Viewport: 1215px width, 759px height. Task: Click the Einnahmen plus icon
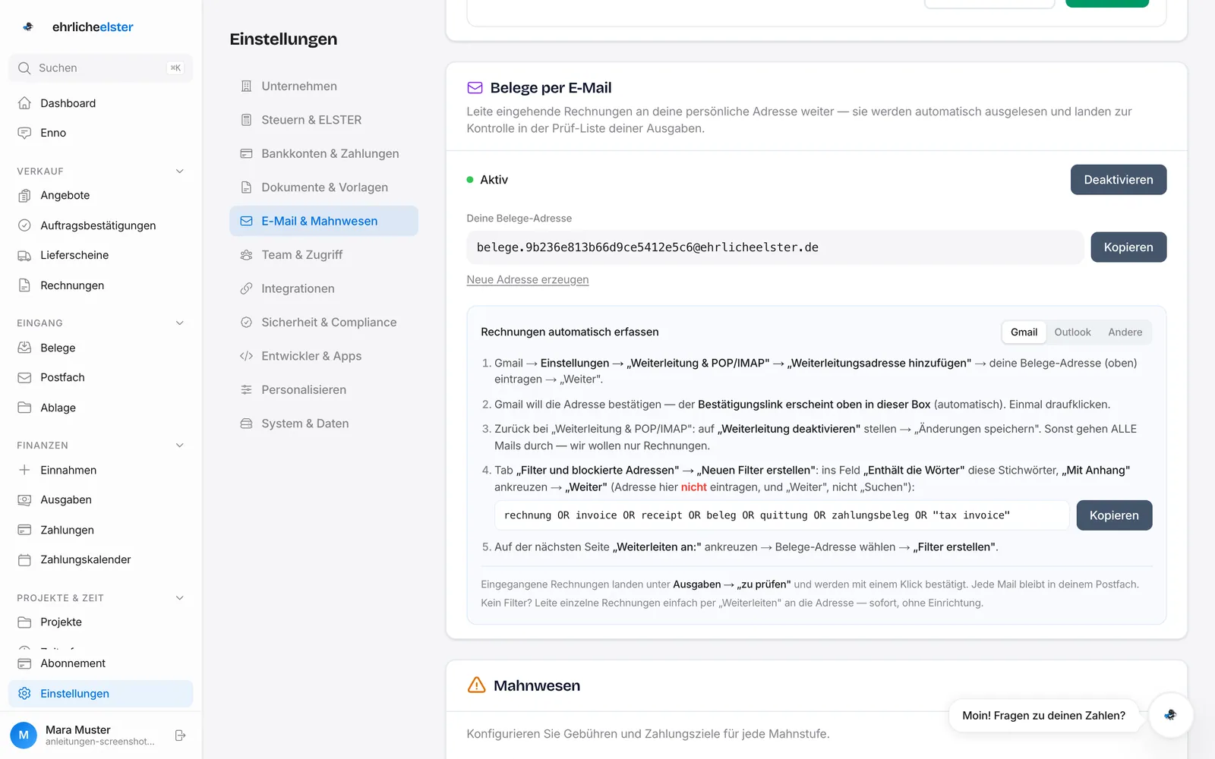(24, 470)
